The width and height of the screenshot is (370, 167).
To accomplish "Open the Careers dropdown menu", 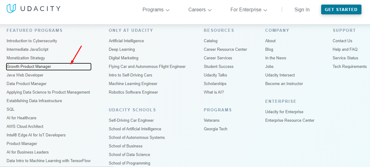I will pyautogui.click(x=200, y=10).
